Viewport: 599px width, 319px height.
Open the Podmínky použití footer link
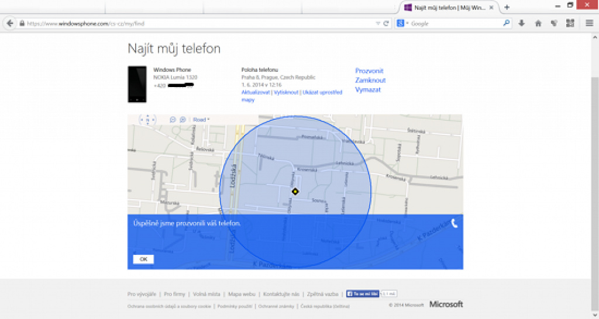(235, 306)
